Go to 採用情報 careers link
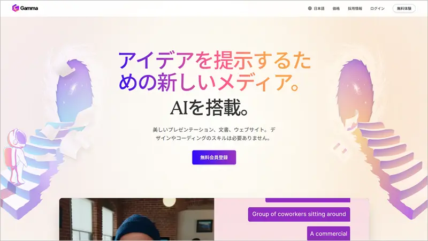The image size is (428, 241). click(355, 9)
